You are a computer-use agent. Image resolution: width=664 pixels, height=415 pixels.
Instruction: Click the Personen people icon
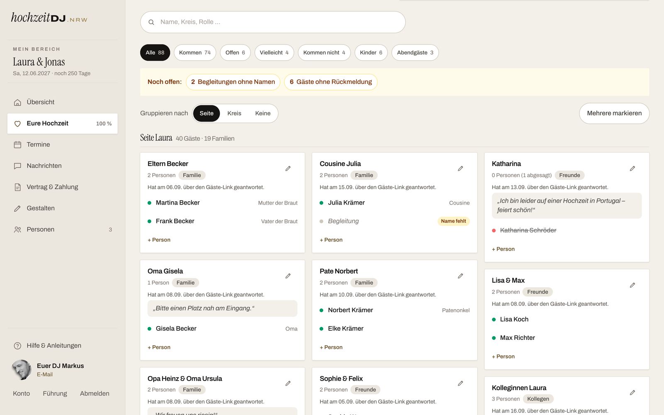point(17,229)
